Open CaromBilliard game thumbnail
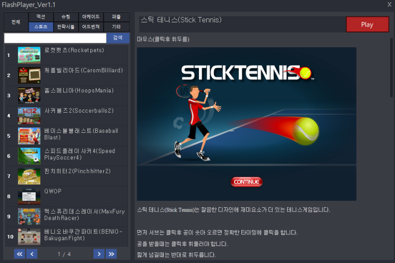Viewport: 395px width, 263px height. (29, 75)
